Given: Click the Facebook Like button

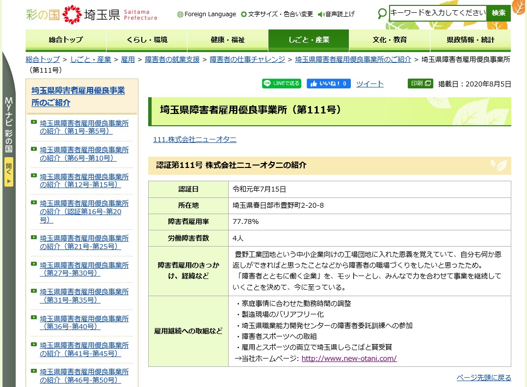Looking at the screenshot, I should click(328, 83).
